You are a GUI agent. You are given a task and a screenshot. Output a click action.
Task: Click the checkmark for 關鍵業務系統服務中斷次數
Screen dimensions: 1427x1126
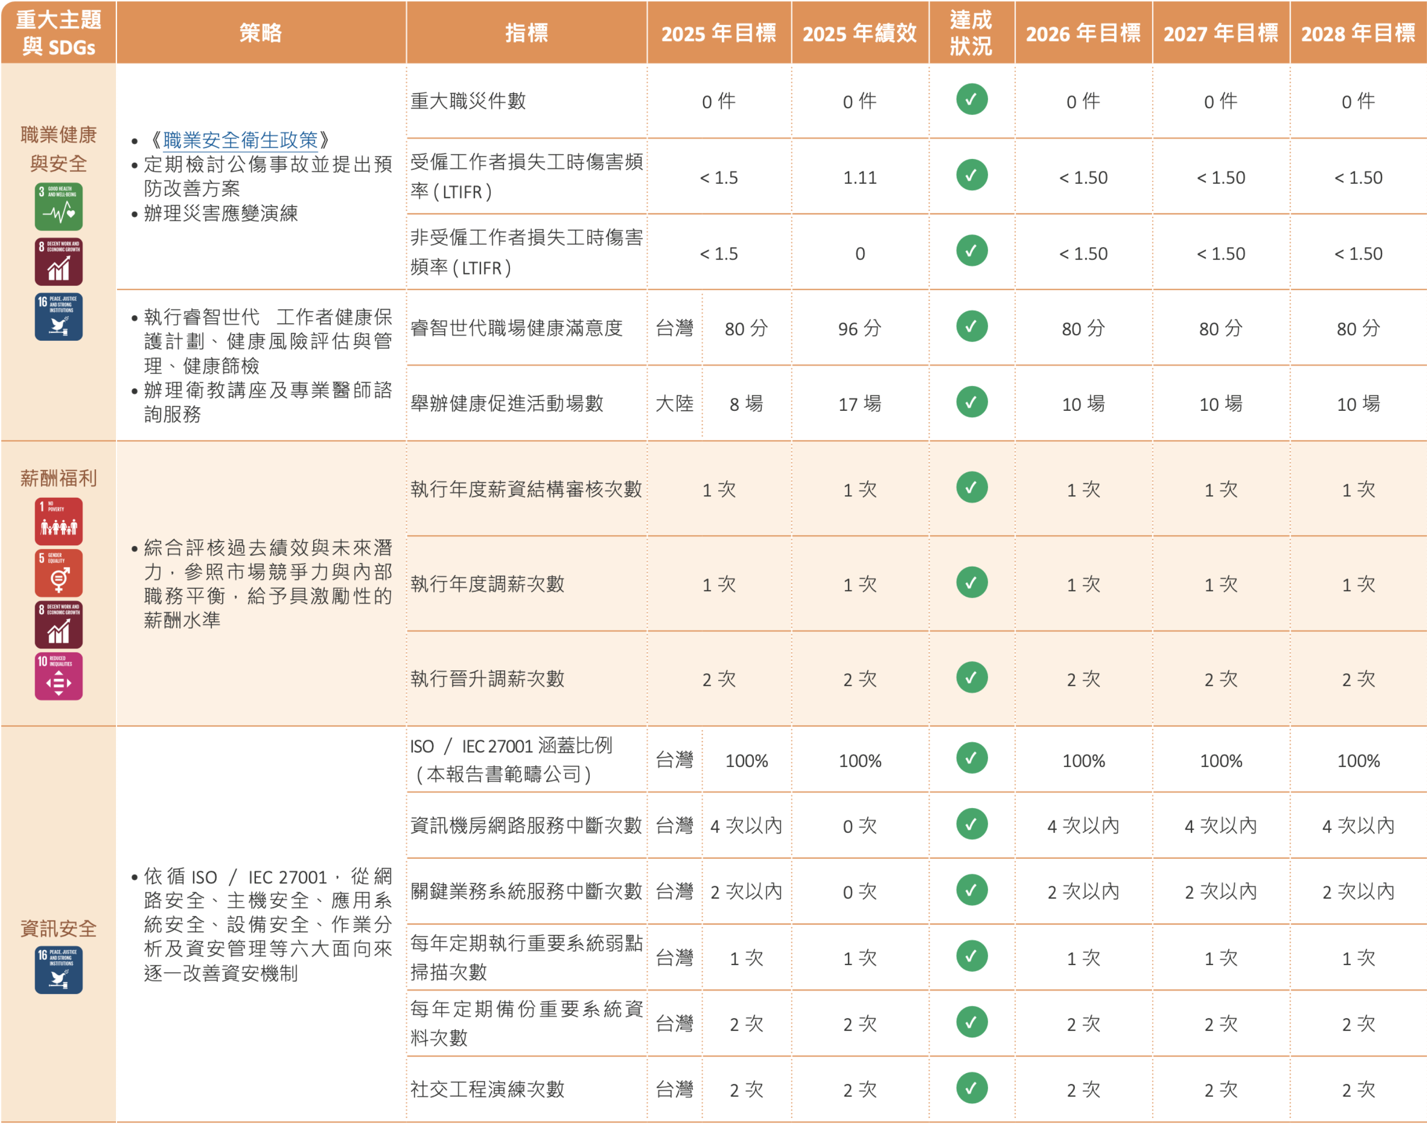(971, 890)
